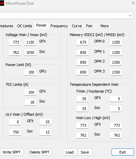
Task: Edit the Soc TDC limit field 18
Action: pos(30,102)
